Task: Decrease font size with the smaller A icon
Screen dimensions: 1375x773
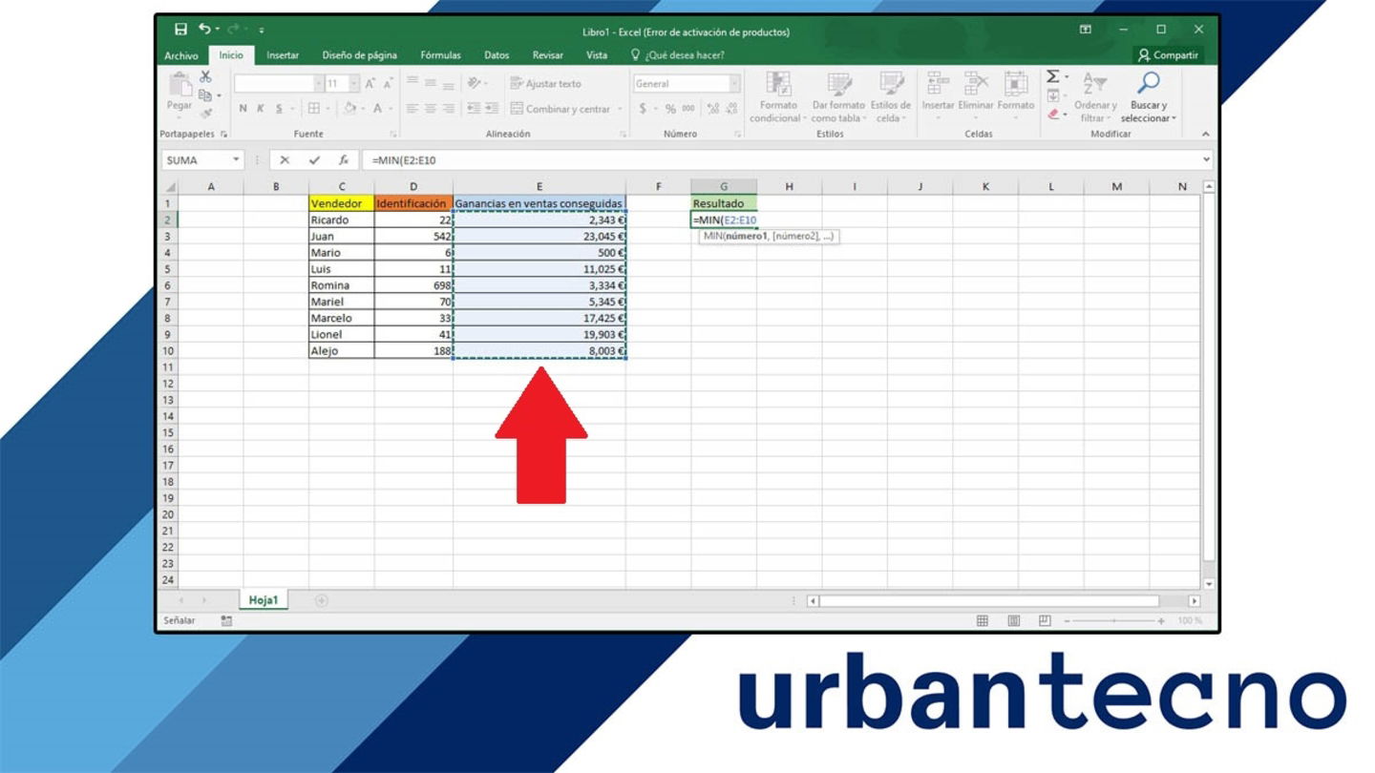Action: tap(388, 84)
